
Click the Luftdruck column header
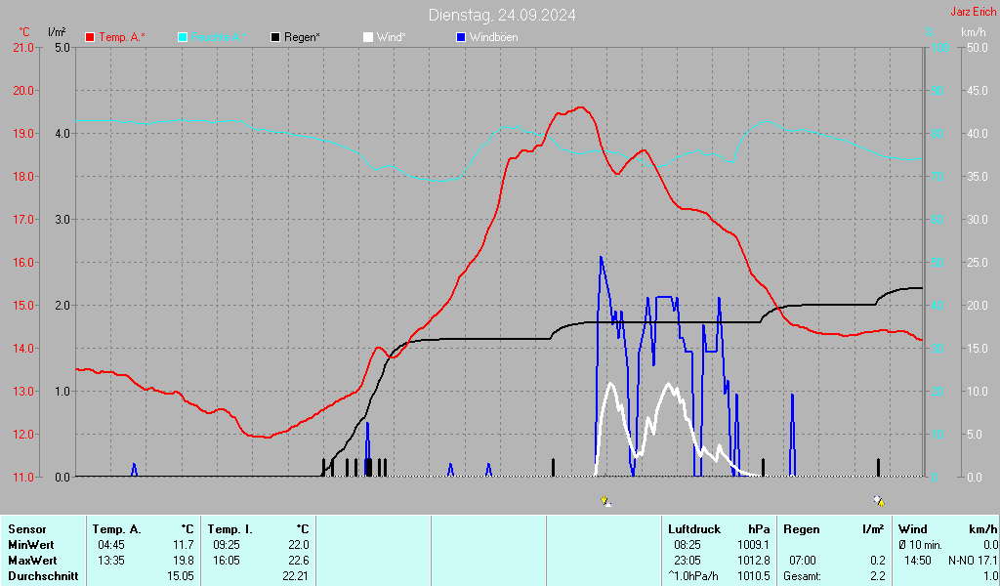click(693, 528)
